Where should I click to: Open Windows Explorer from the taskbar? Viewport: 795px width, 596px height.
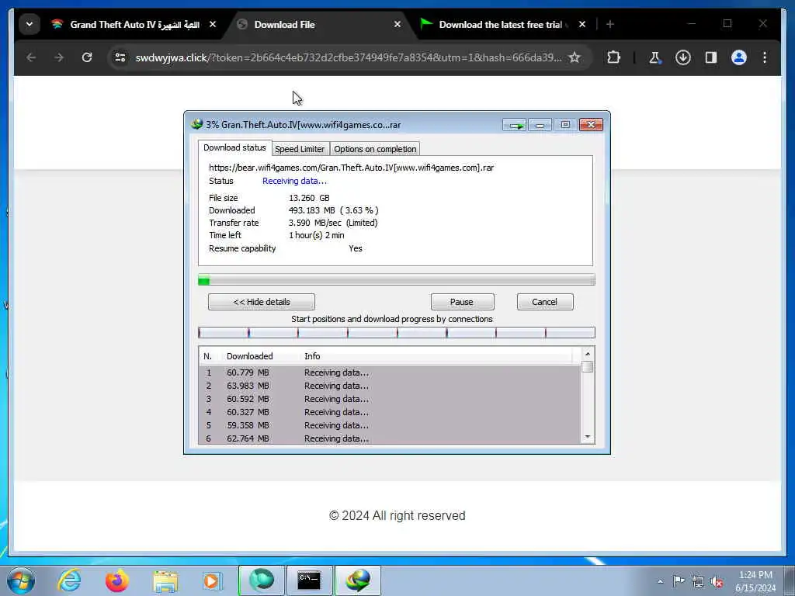(165, 580)
